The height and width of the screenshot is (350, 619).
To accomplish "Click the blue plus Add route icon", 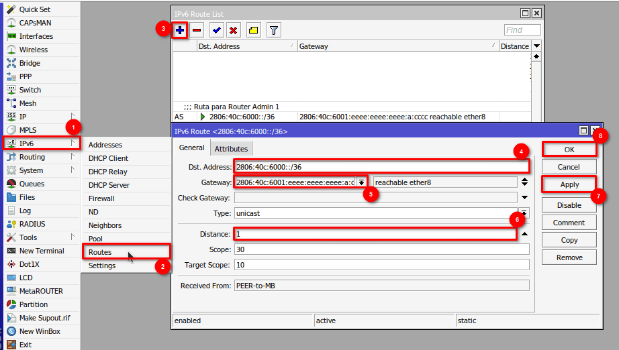I will (180, 30).
